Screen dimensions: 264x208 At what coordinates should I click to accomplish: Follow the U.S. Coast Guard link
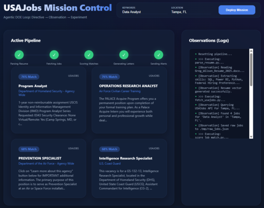coord(110,163)
